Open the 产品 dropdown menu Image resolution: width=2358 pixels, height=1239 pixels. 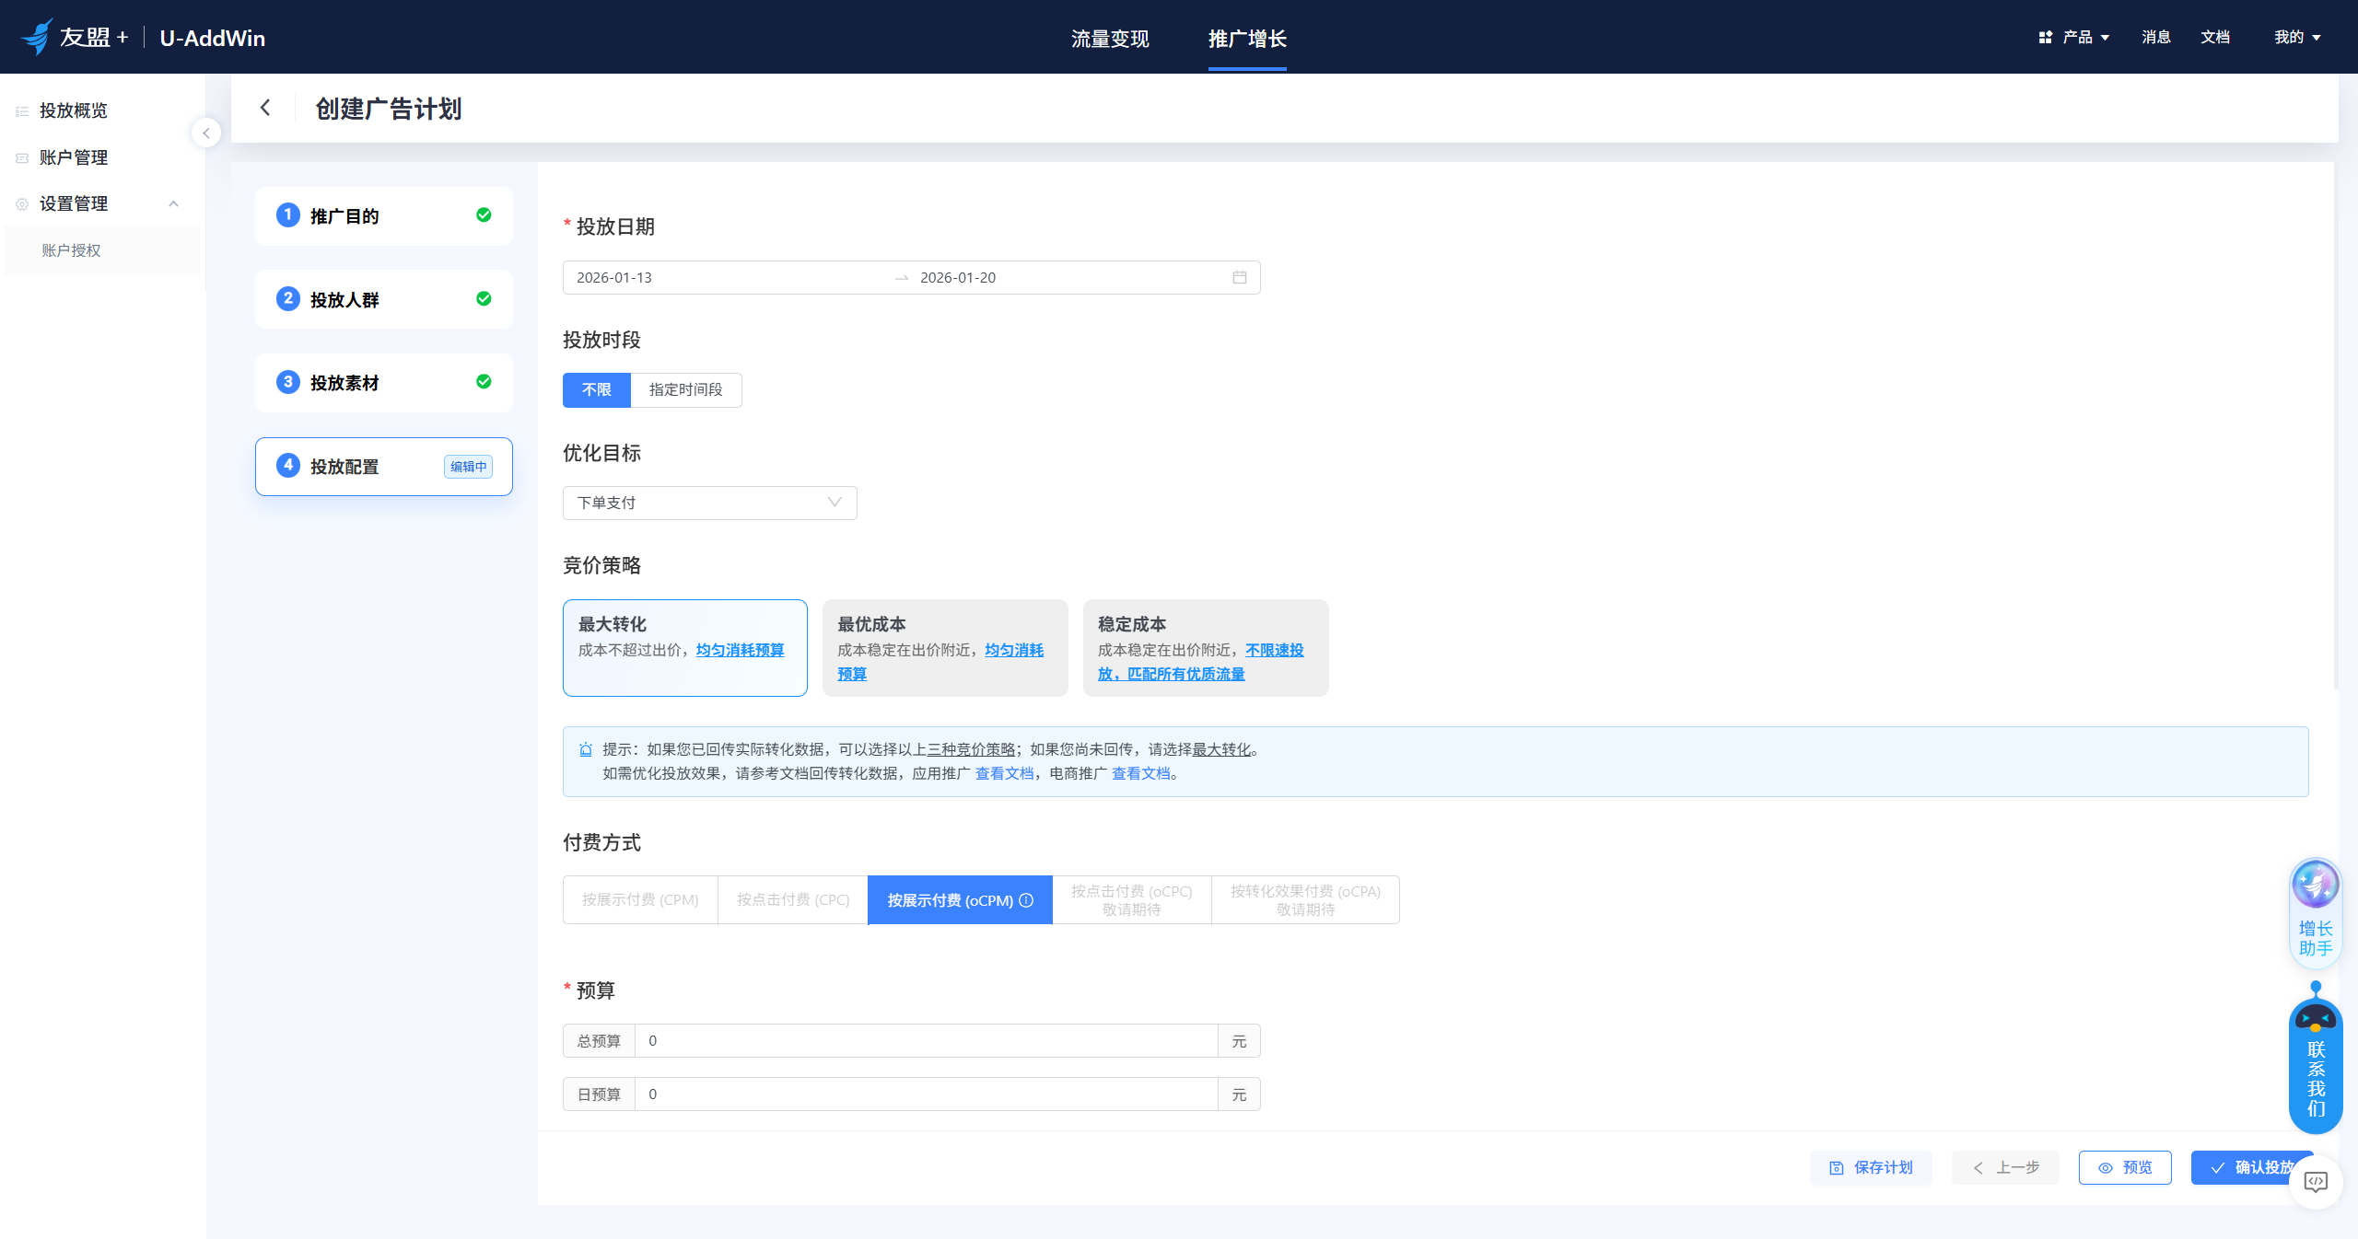point(2074,37)
